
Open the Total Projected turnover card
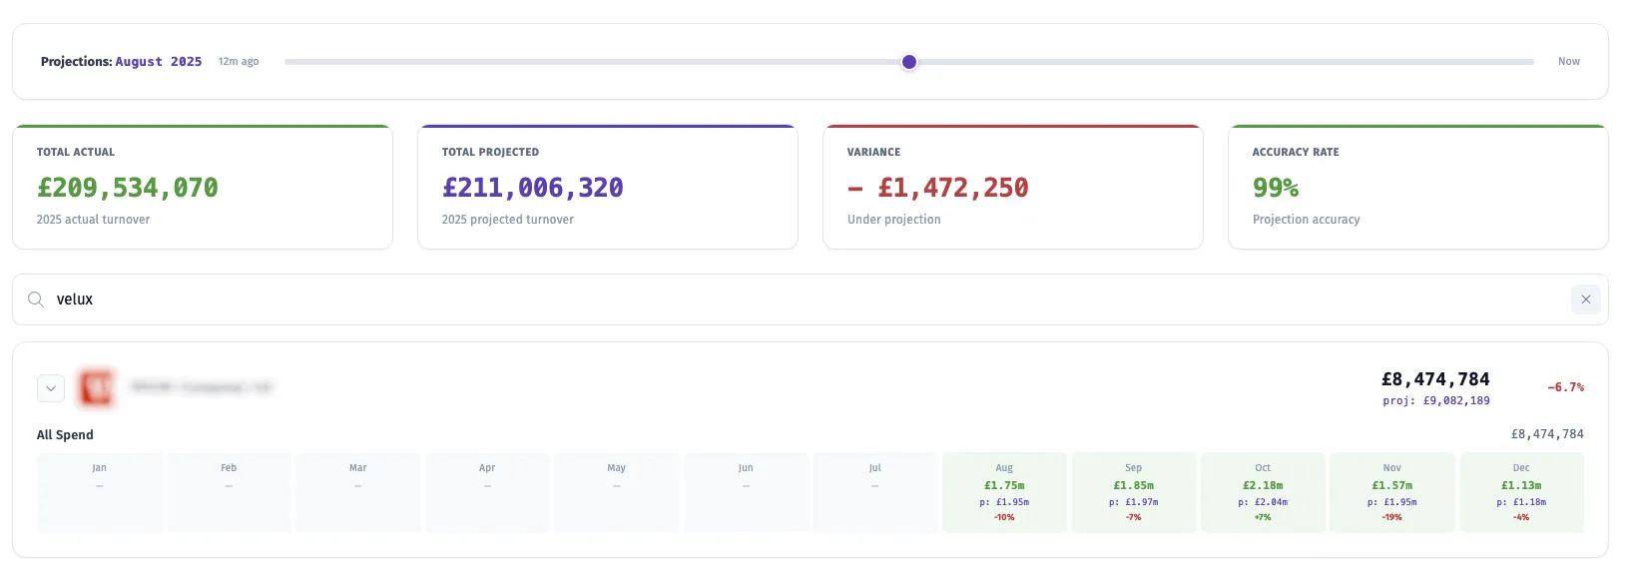click(607, 188)
